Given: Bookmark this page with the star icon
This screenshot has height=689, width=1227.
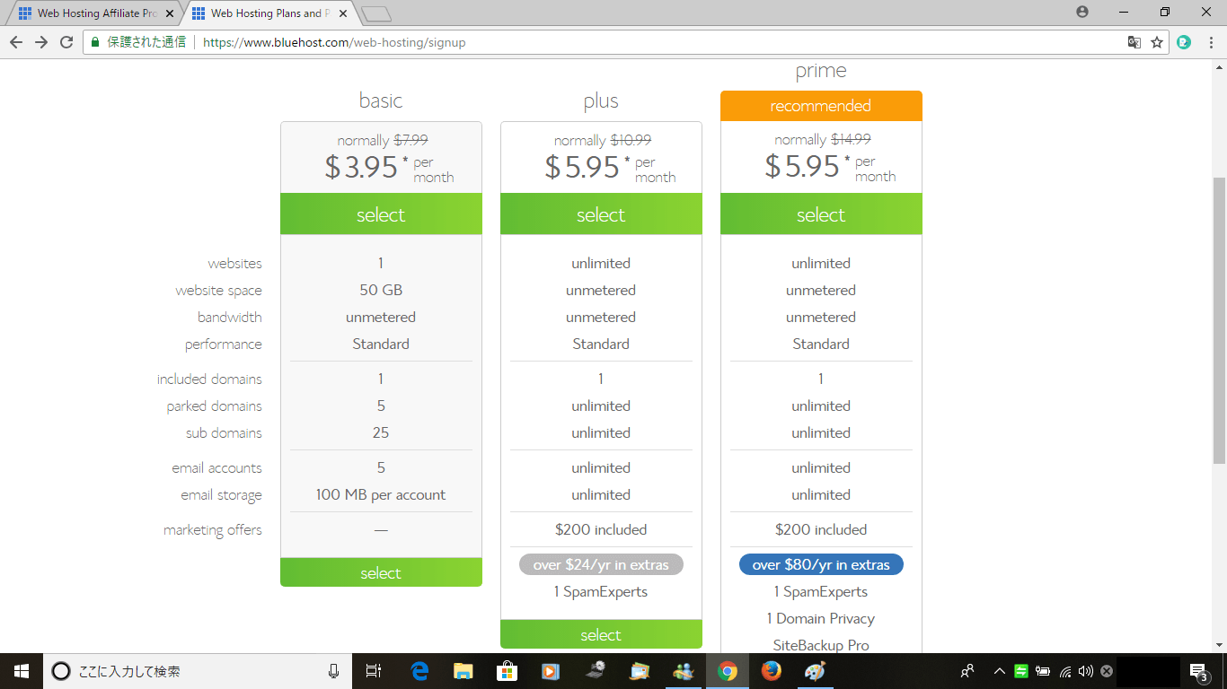Looking at the screenshot, I should click(x=1157, y=42).
